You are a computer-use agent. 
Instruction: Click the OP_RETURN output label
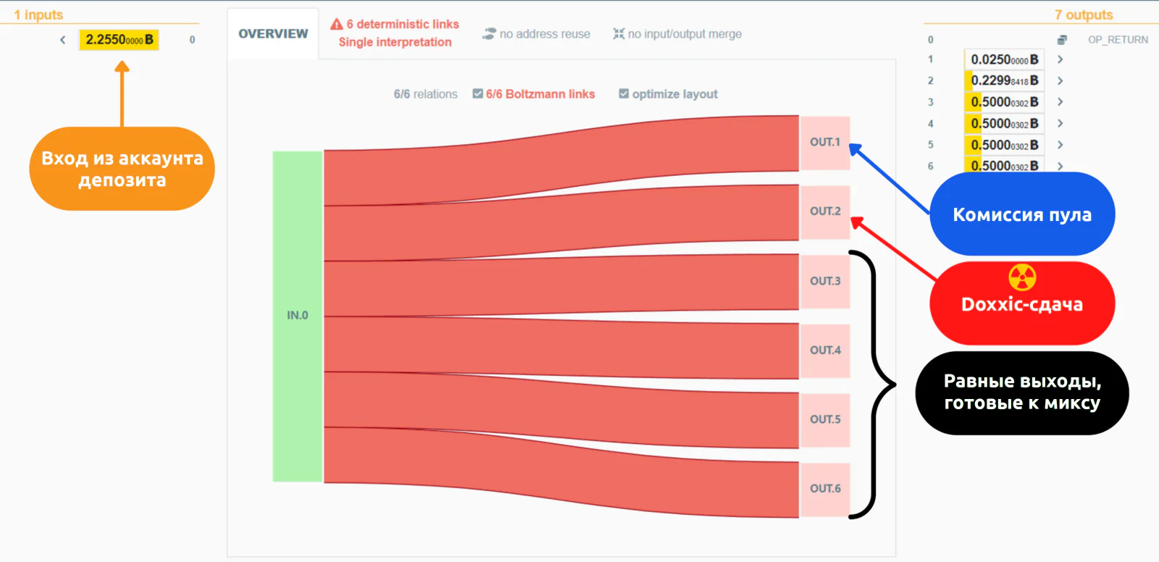tap(1118, 40)
